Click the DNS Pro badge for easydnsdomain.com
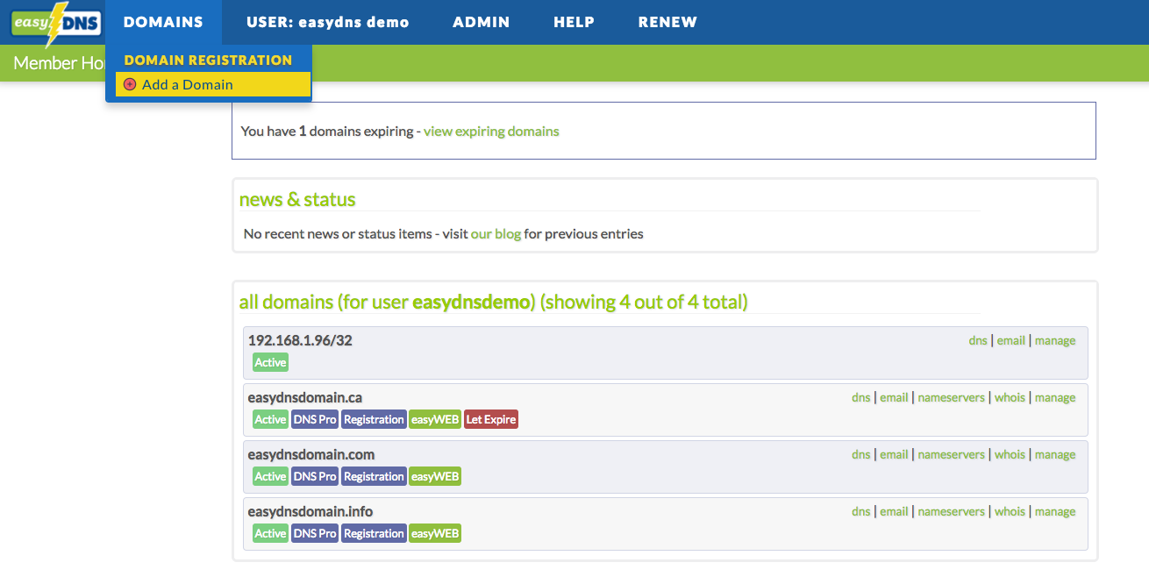Viewport: 1149px width, 584px height. pyautogui.click(x=315, y=477)
